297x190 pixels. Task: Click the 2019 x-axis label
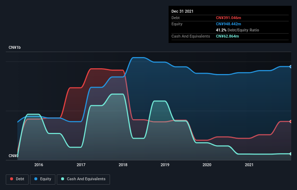[165, 165]
